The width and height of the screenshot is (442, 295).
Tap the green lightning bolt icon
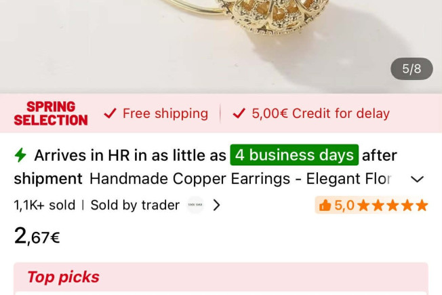pos(20,155)
